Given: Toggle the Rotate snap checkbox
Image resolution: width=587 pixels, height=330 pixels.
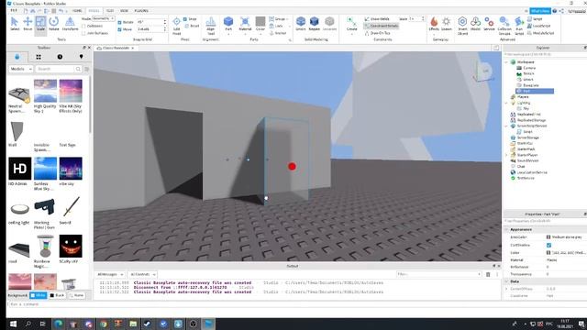Looking at the screenshot, I should 120,22.
